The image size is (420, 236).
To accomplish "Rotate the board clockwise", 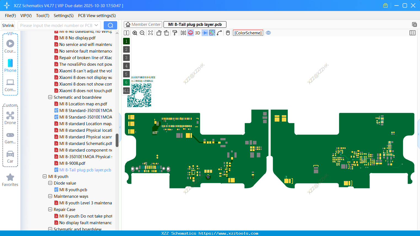I will coord(167,33).
